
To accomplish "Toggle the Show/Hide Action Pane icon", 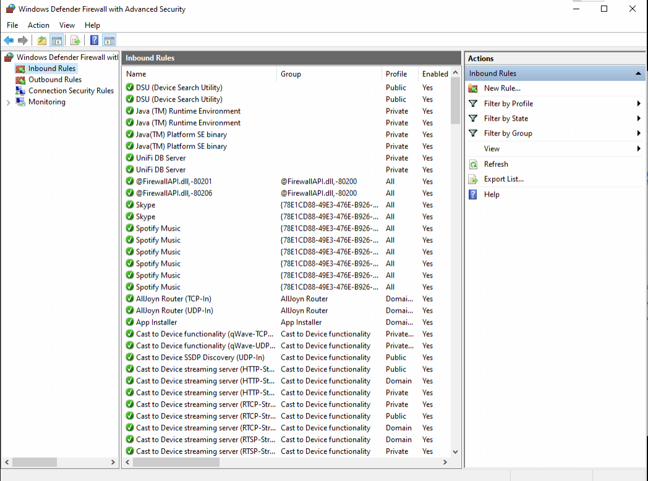I will [x=109, y=41].
